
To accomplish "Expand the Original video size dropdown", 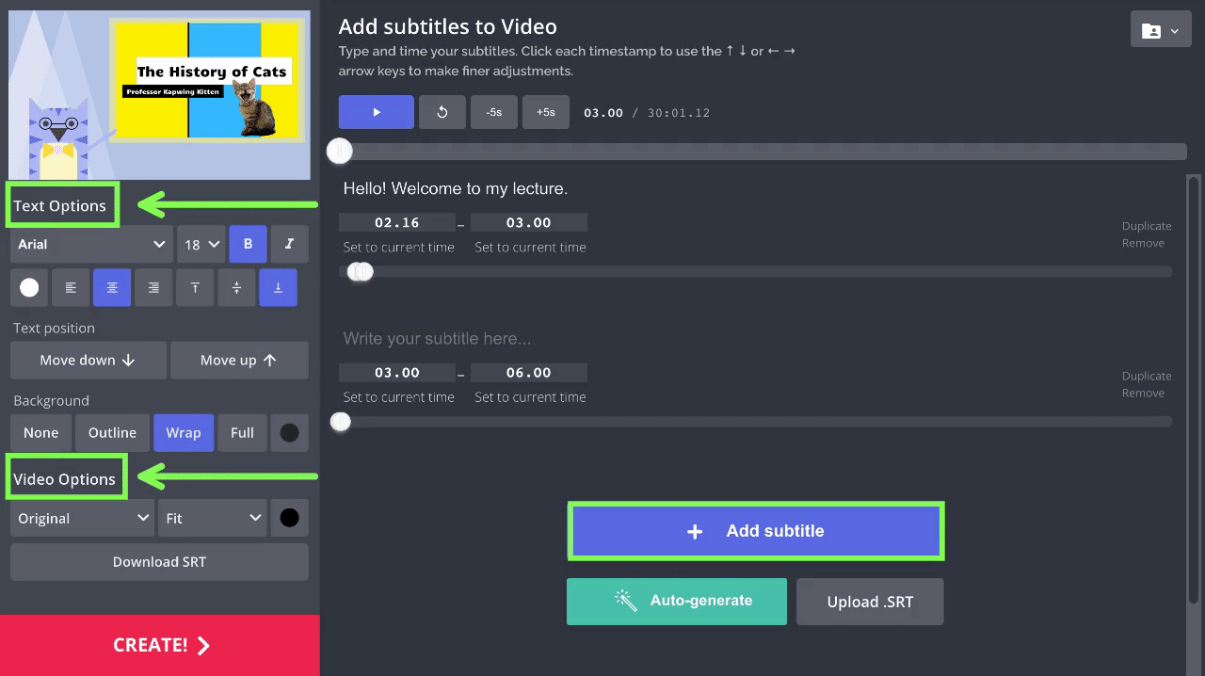I will [82, 518].
